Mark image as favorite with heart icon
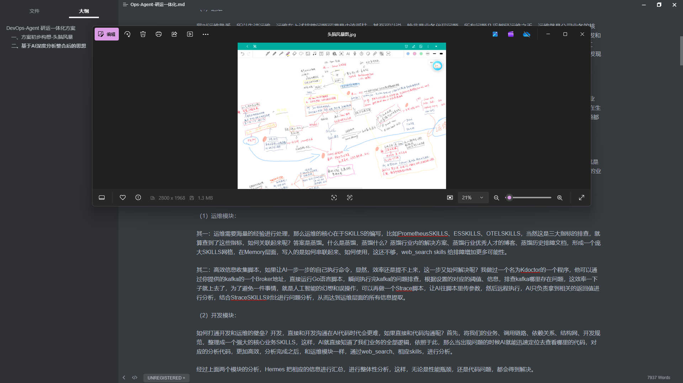This screenshot has width=683, height=383. pyautogui.click(x=123, y=198)
